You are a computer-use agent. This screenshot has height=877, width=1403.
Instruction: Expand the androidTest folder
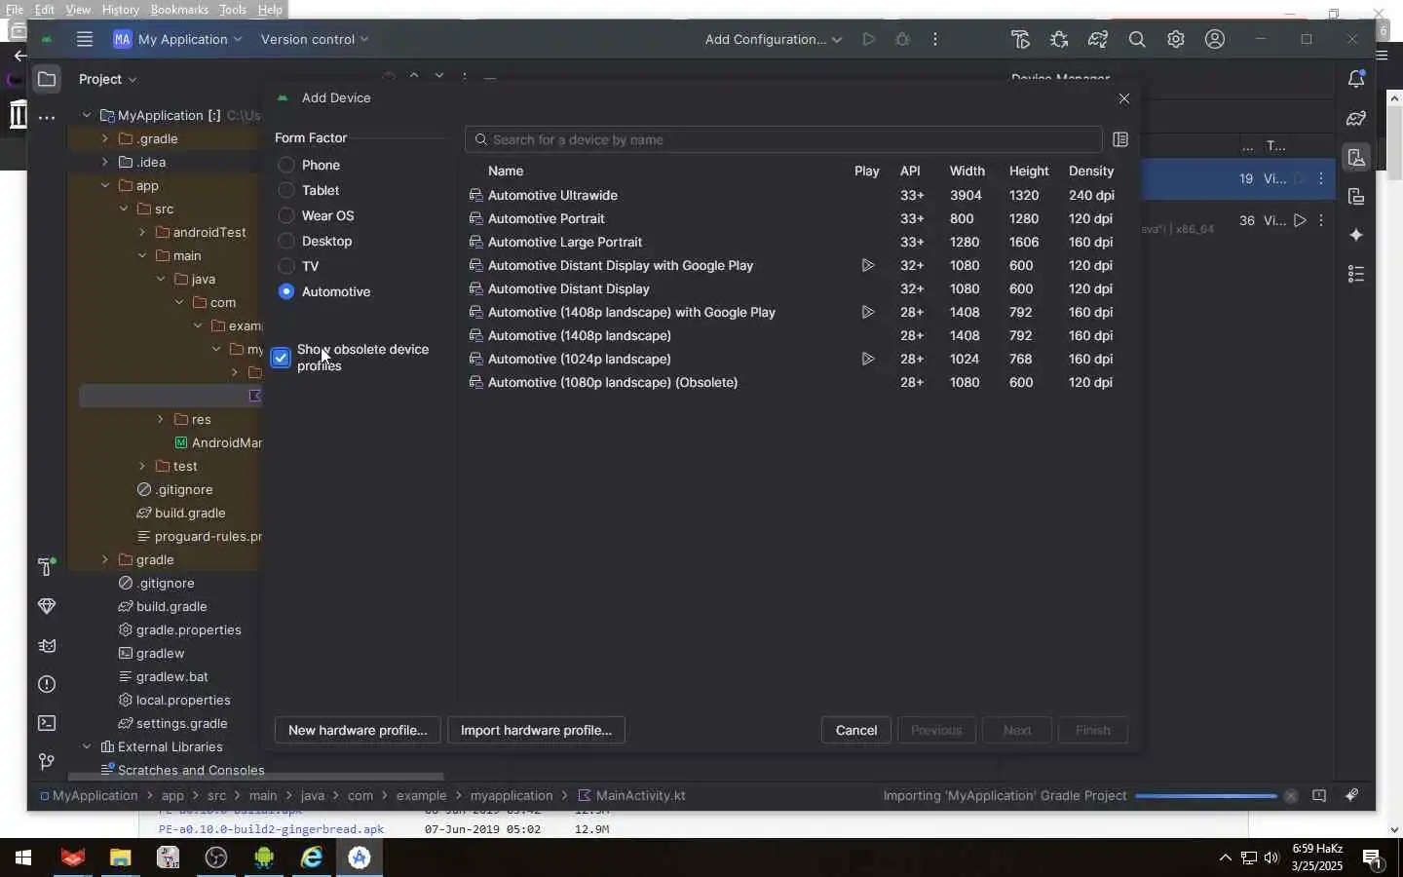point(142,233)
